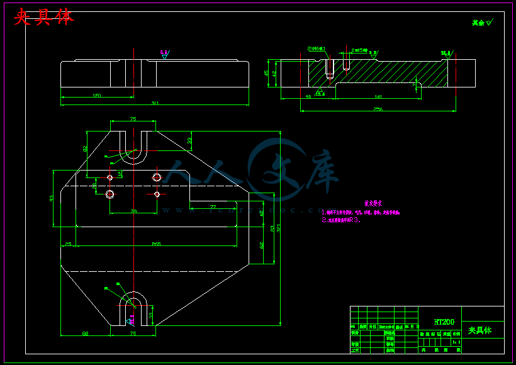
Task: Select technical requirement line 1
Action: tap(361, 213)
